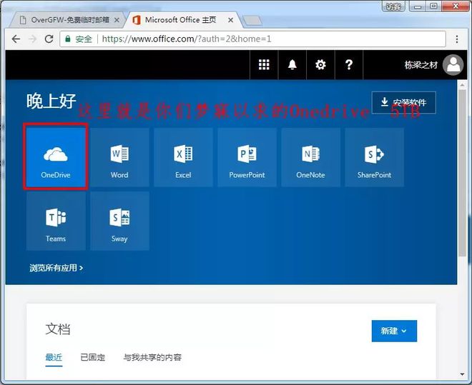This screenshot has height=385, width=472.
Task: Switch to the 已固定 pinned tab
Action: tap(93, 357)
